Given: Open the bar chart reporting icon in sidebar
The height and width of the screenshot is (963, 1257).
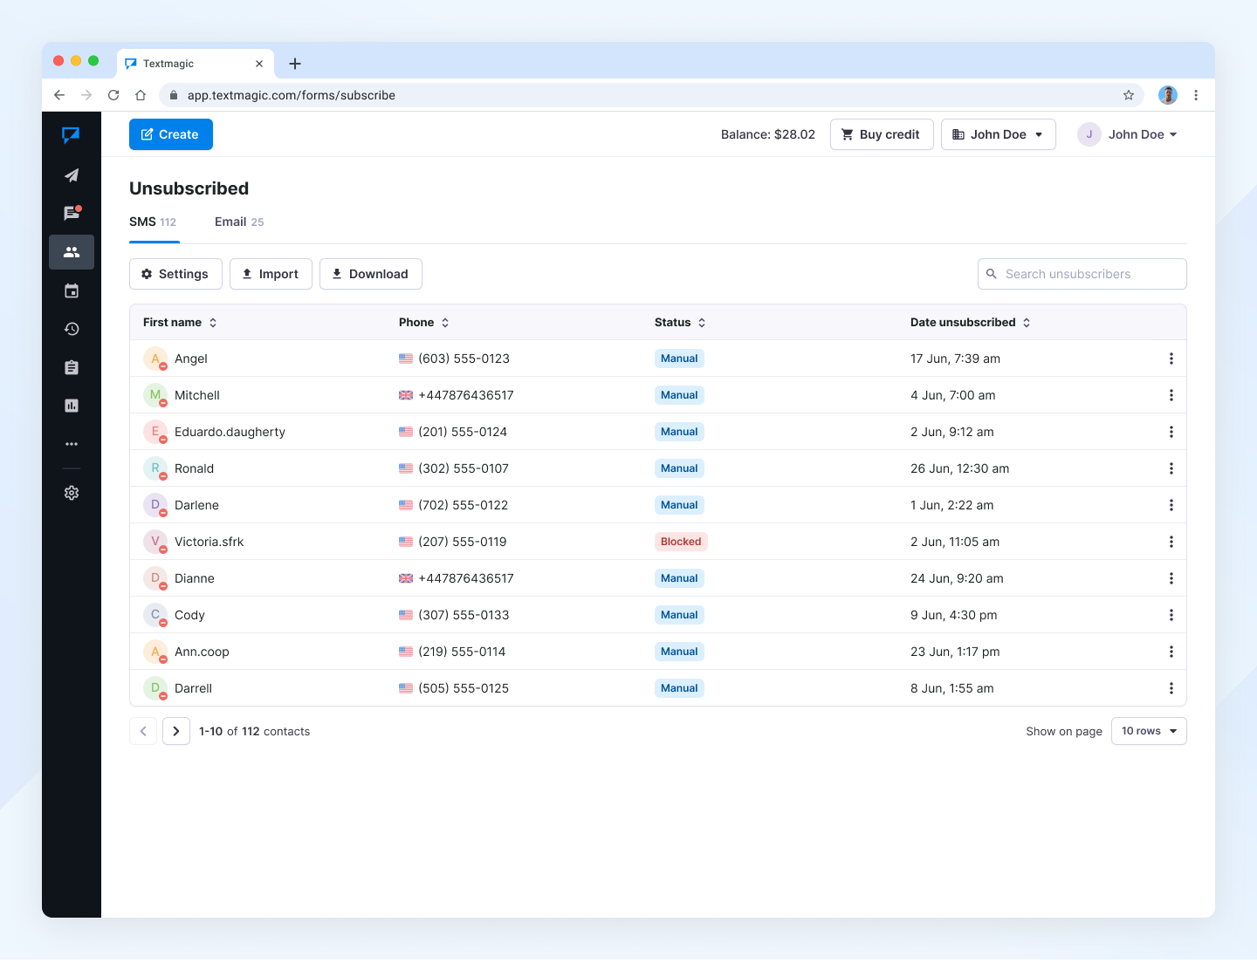Looking at the screenshot, I should click(72, 406).
